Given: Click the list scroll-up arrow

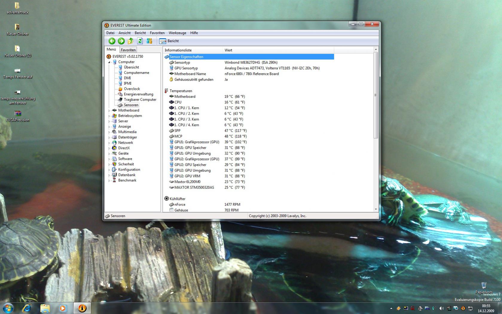Looking at the screenshot, I should tap(376, 49).
